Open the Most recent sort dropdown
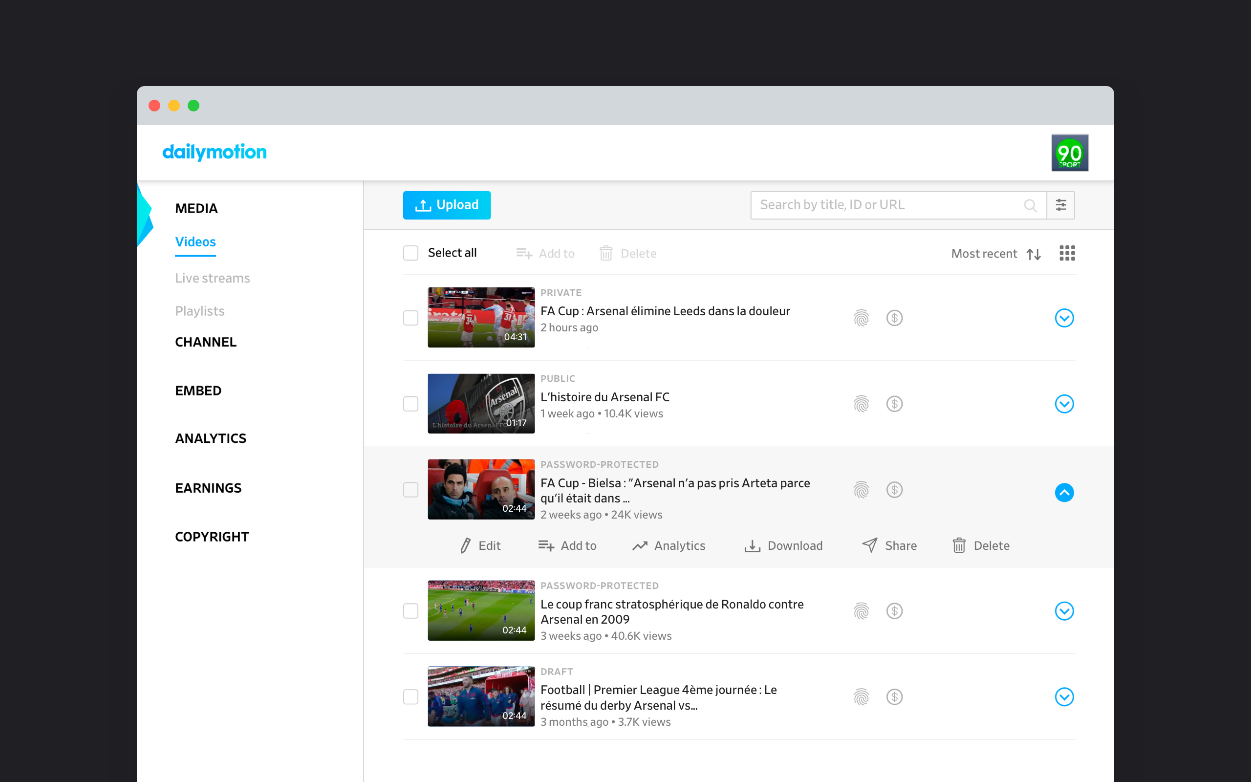Screen dimensions: 1251x782 pos(984,254)
